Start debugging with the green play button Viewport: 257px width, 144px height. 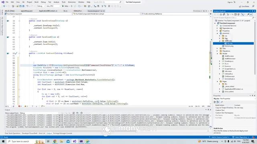(63, 6)
